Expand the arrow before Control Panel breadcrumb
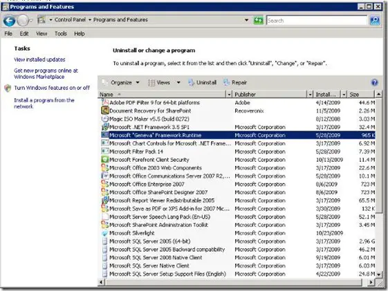Screen dimensions: 388x291 [50, 20]
